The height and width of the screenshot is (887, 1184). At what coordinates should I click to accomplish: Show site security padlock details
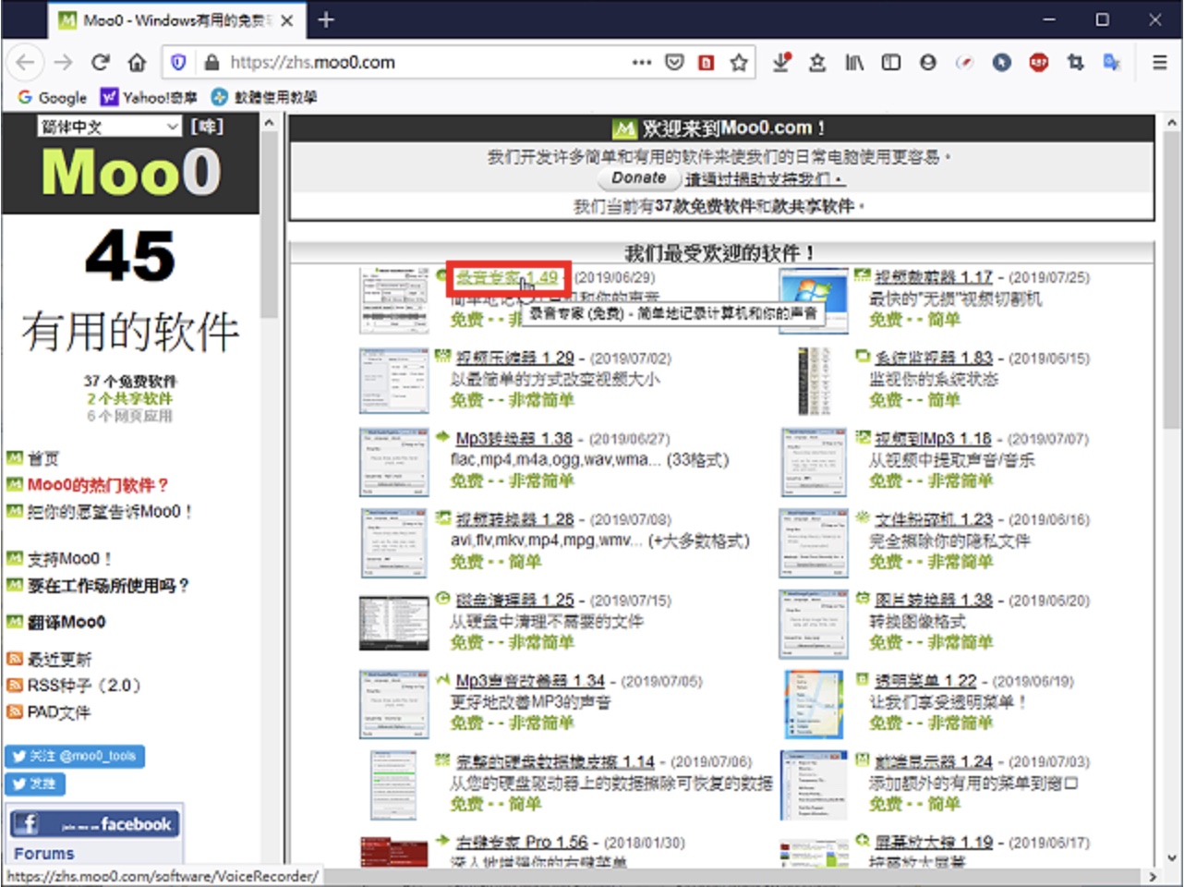tap(211, 62)
